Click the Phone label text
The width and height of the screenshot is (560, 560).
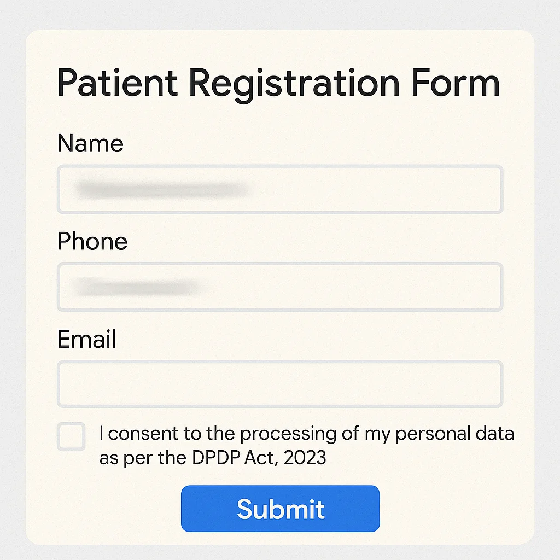[x=92, y=241]
